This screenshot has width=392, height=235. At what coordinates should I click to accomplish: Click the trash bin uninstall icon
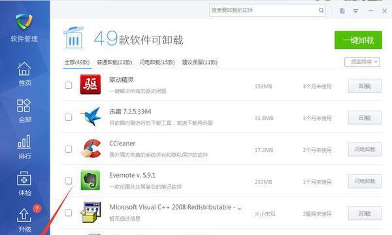pyautogui.click(x=74, y=38)
